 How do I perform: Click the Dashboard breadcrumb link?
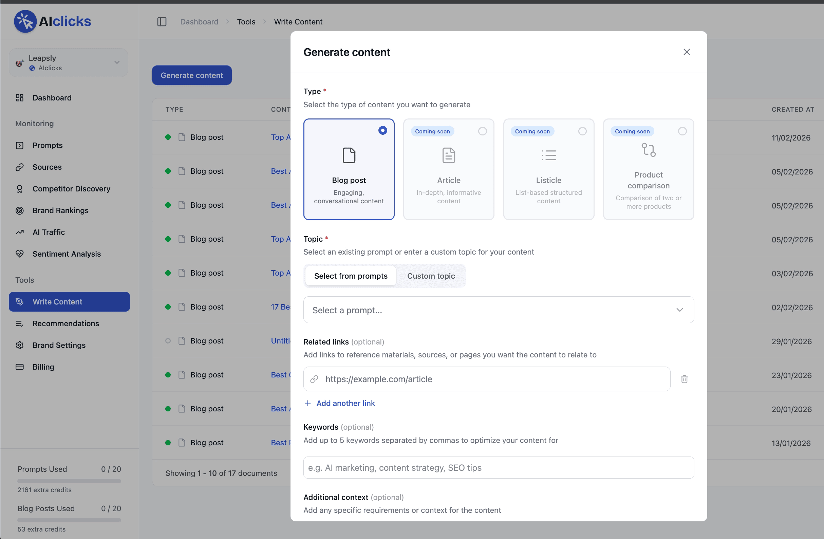pos(199,22)
